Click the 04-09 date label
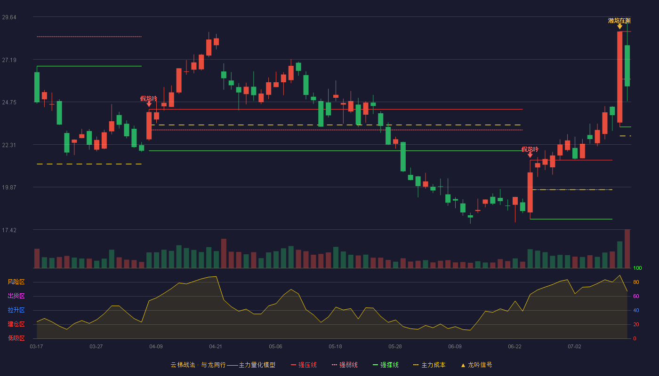The image size is (659, 376). 156,346
